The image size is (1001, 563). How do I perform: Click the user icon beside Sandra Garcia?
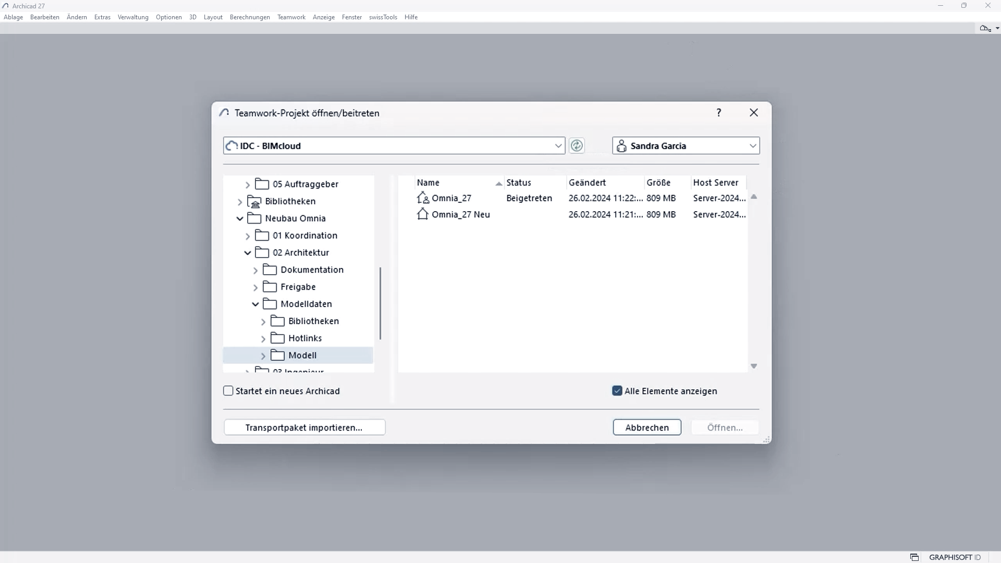coord(621,146)
